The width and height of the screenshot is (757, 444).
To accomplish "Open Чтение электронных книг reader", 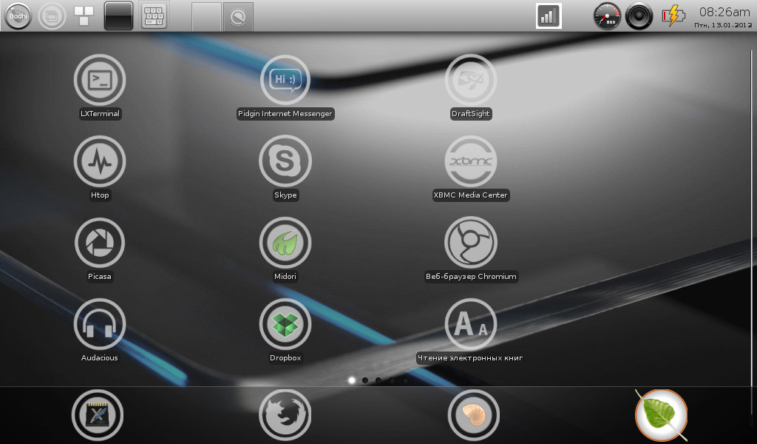I will (470, 323).
